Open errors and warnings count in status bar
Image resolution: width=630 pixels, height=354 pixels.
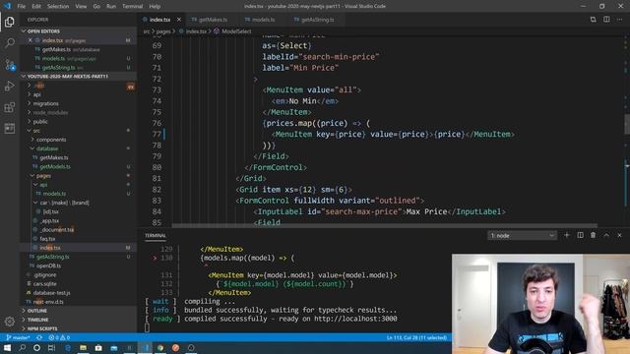pos(59,337)
